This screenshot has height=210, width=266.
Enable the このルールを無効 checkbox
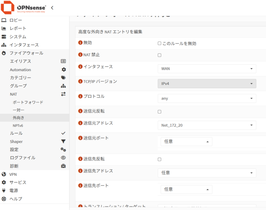tap(160, 43)
